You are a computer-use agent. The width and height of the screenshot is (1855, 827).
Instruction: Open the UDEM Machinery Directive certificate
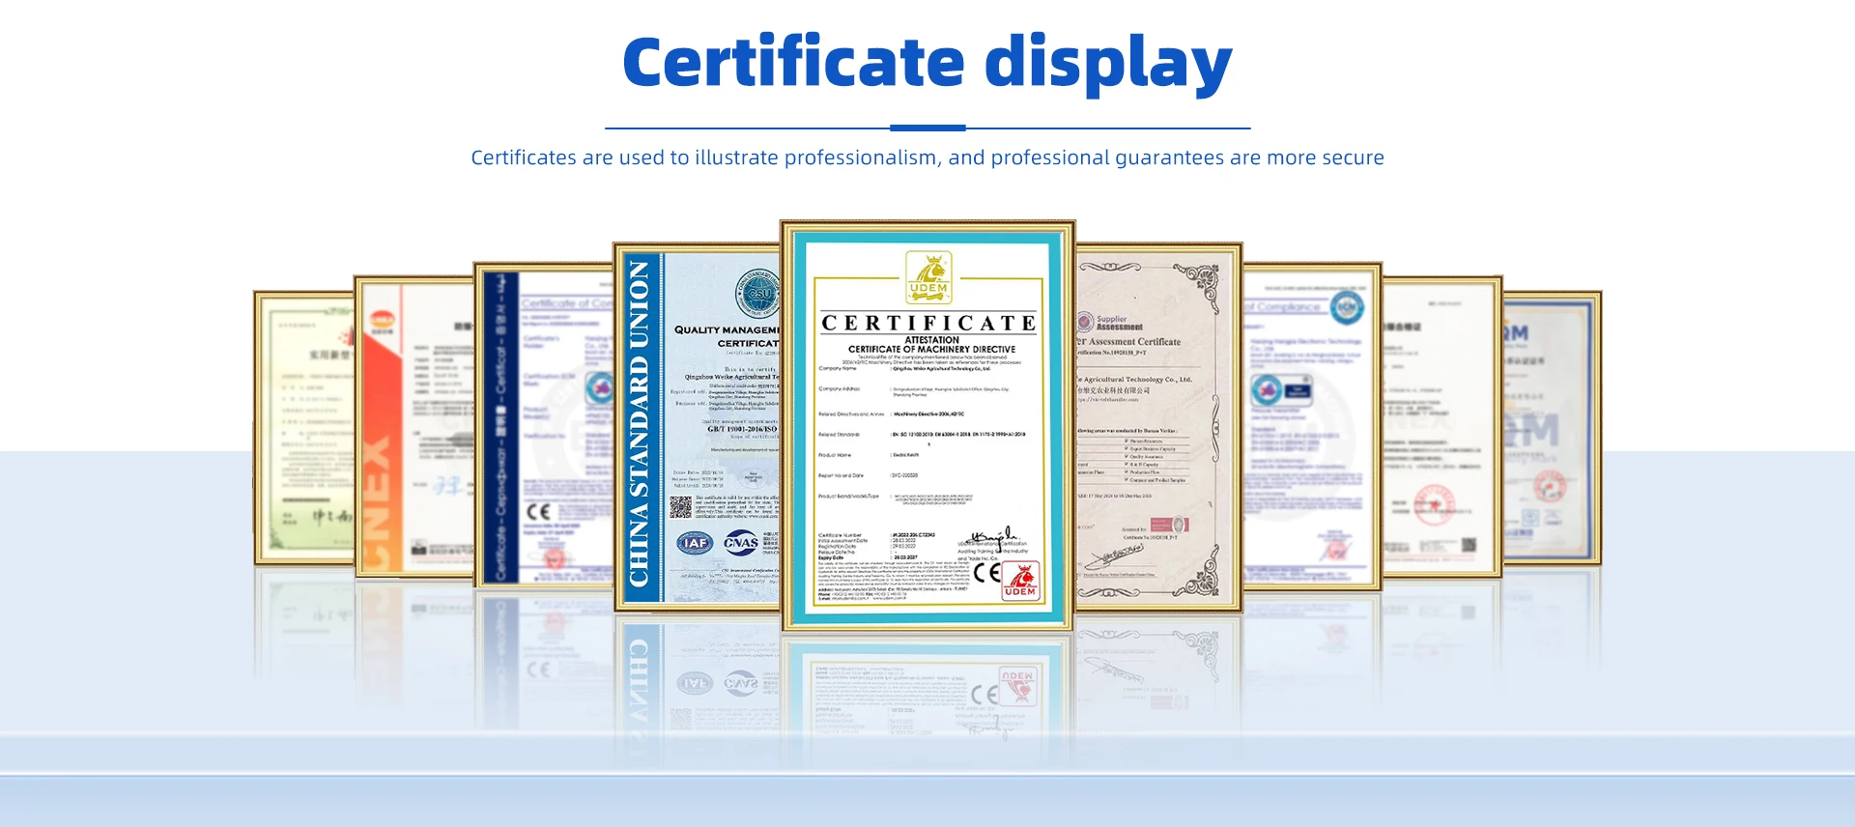pyautogui.click(x=927, y=425)
